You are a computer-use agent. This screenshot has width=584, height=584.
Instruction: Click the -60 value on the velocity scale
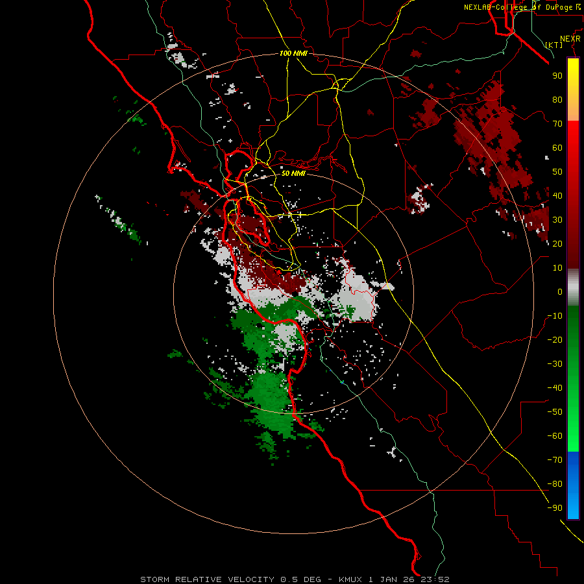555,436
